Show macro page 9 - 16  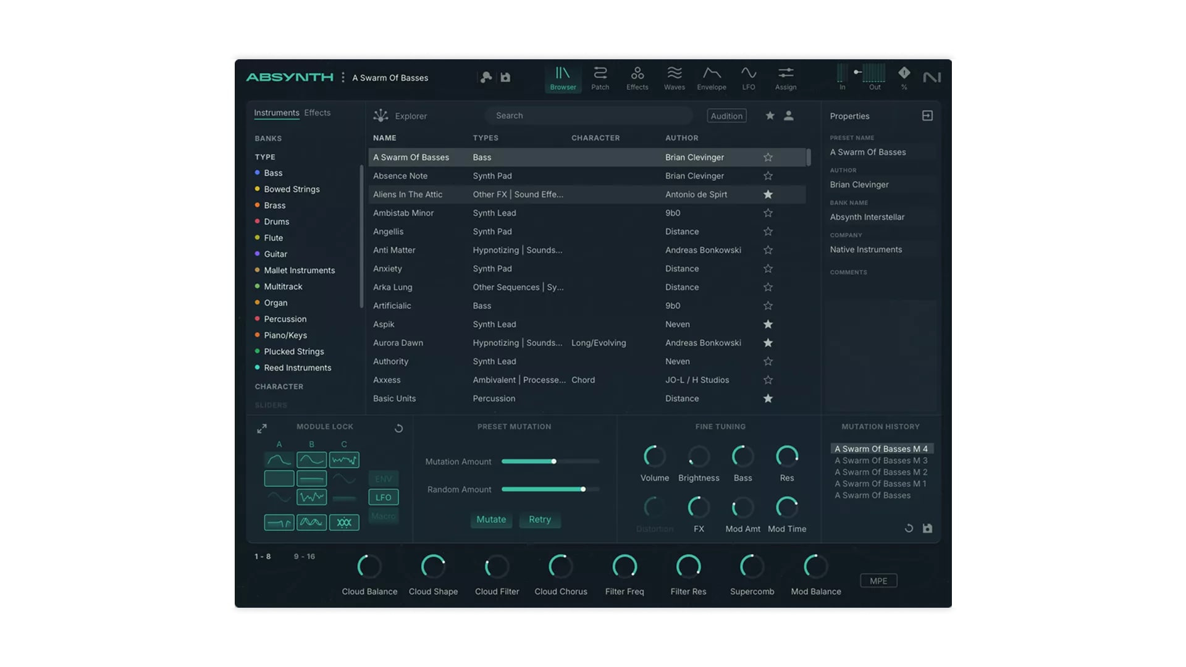click(304, 556)
